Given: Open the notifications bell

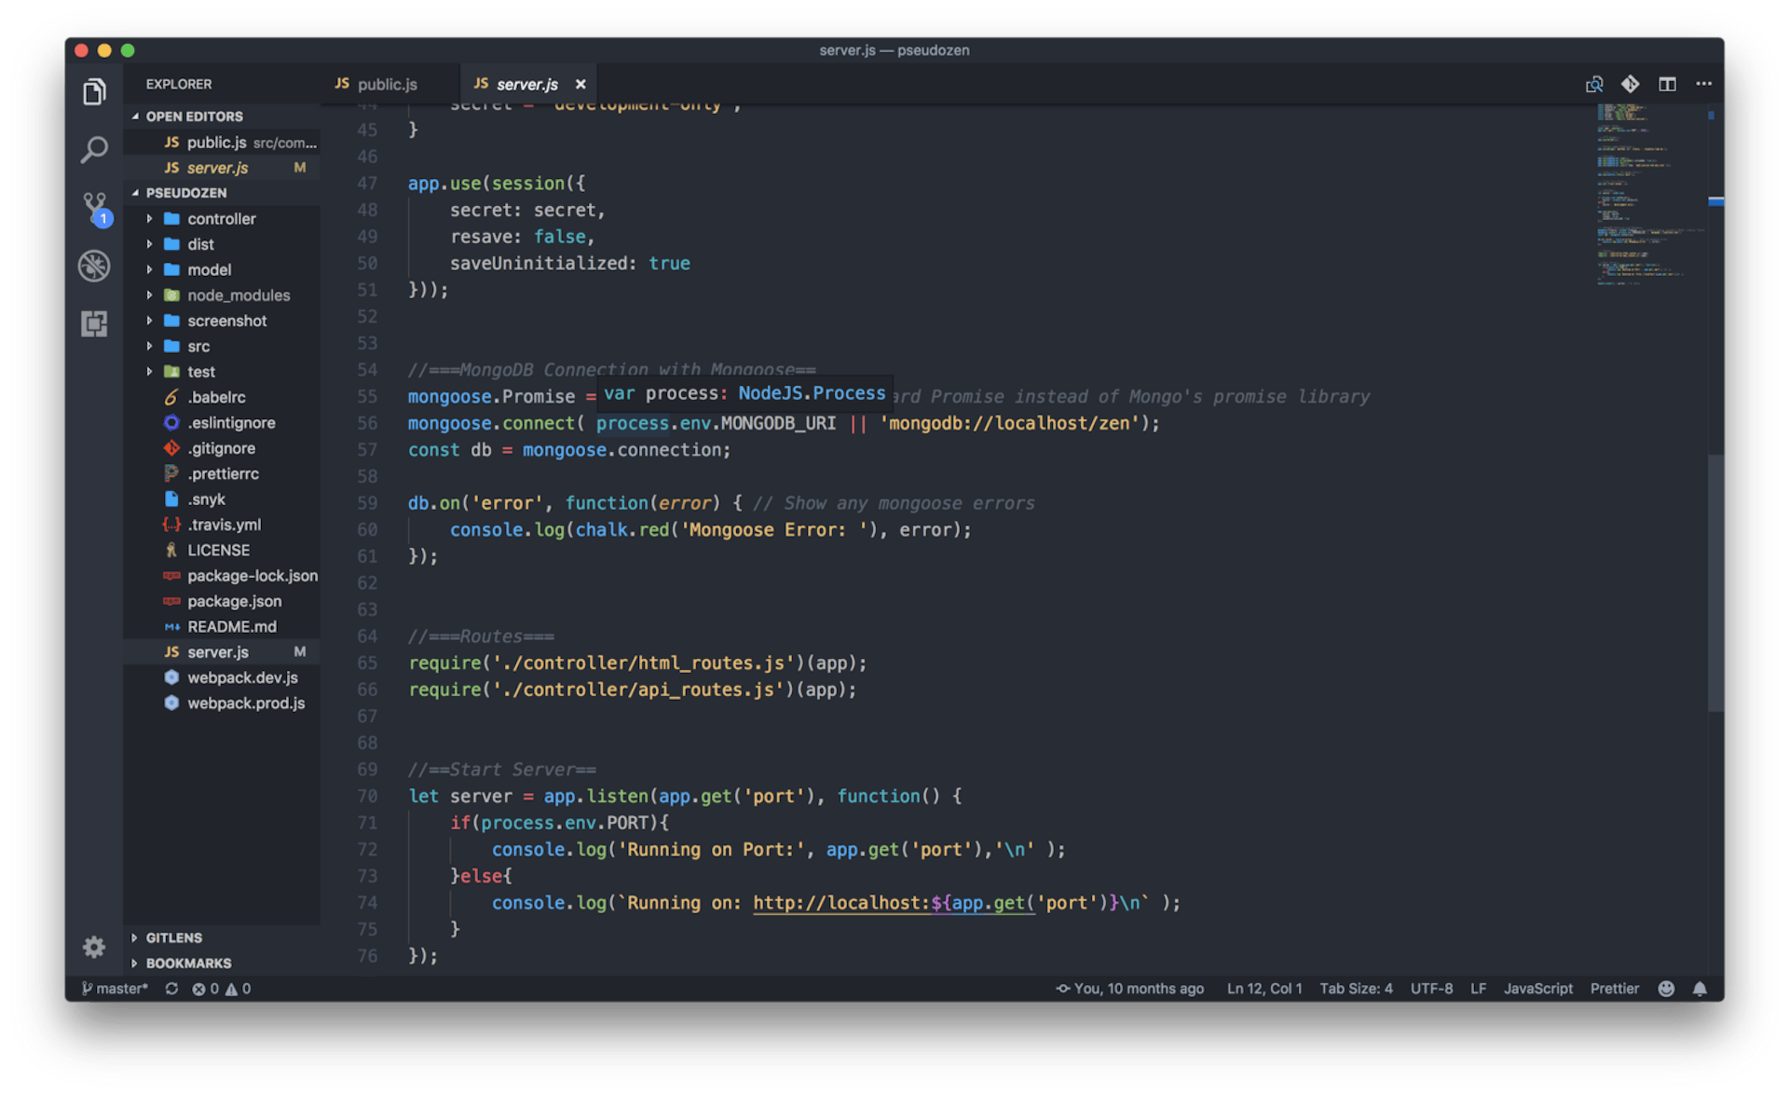Looking at the screenshot, I should (x=1700, y=988).
